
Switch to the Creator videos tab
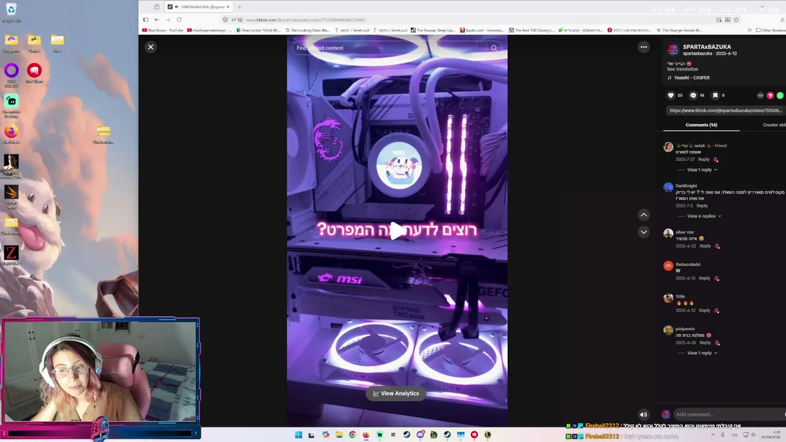point(774,125)
